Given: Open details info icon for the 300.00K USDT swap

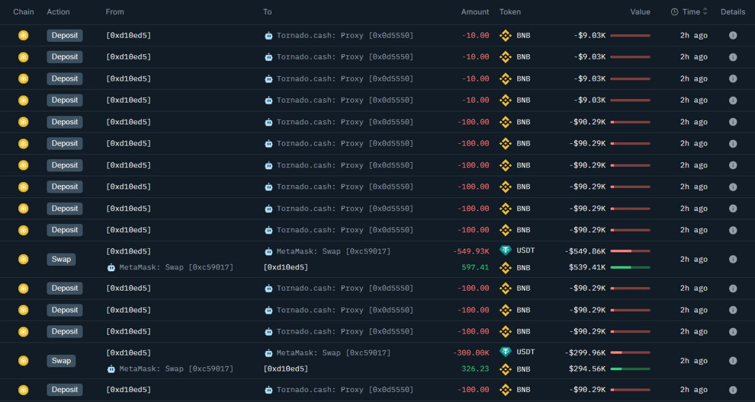Looking at the screenshot, I should [733, 361].
